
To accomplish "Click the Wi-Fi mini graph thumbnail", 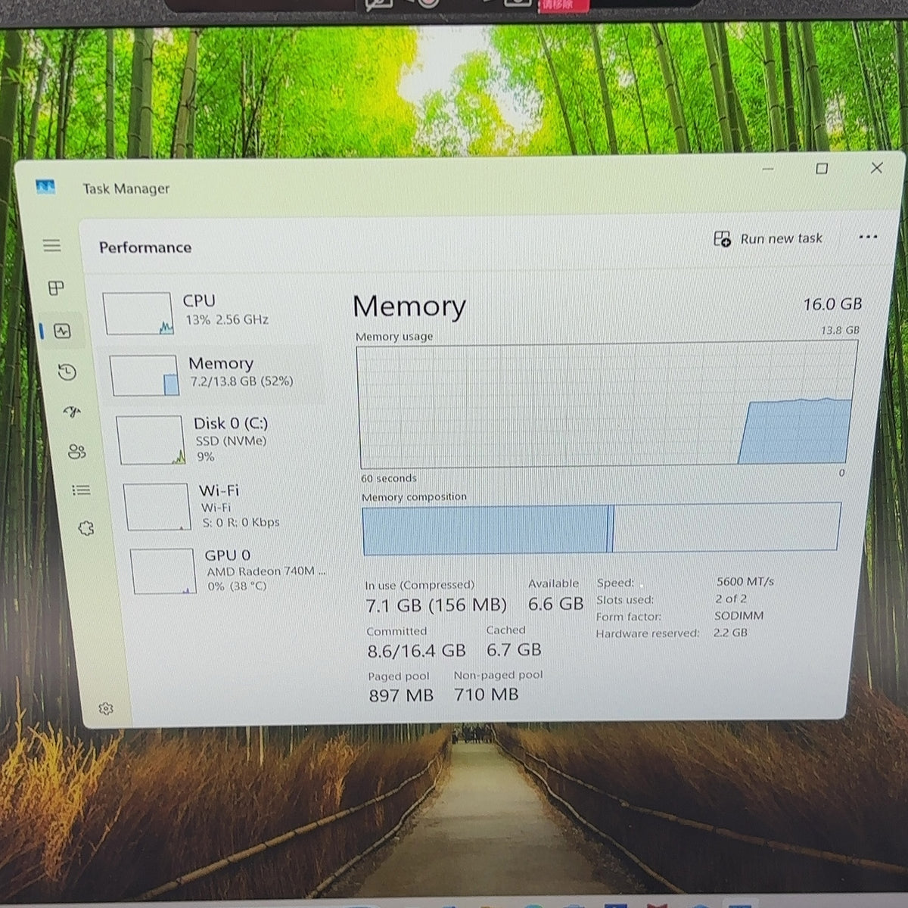I will pos(157,508).
